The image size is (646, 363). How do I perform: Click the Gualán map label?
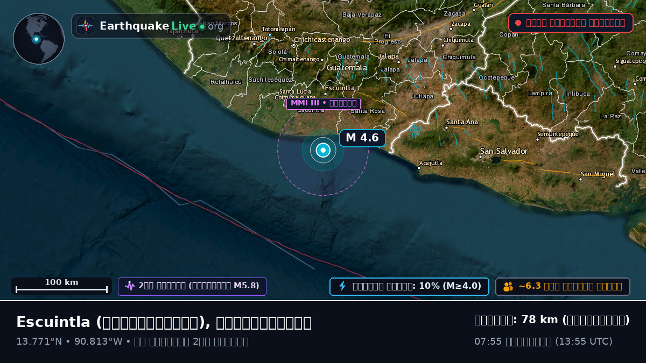pyautogui.click(x=483, y=5)
